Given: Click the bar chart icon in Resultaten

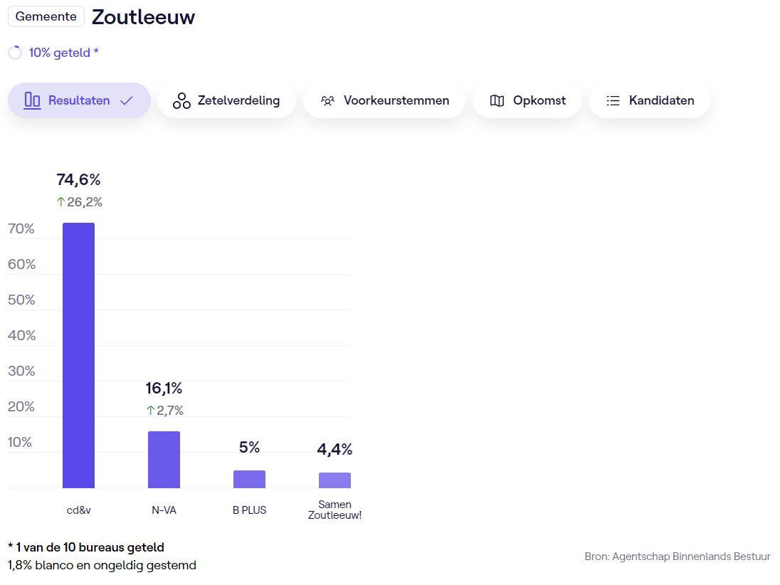Looking at the screenshot, I should (x=32, y=100).
